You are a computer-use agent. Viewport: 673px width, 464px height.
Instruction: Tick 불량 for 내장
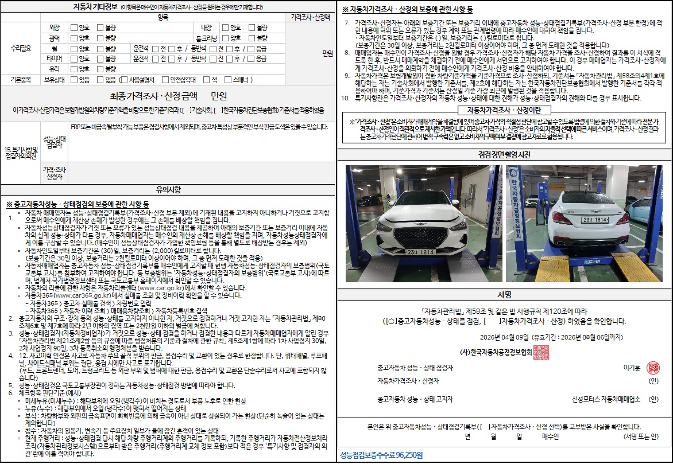pyautogui.click(x=252, y=28)
